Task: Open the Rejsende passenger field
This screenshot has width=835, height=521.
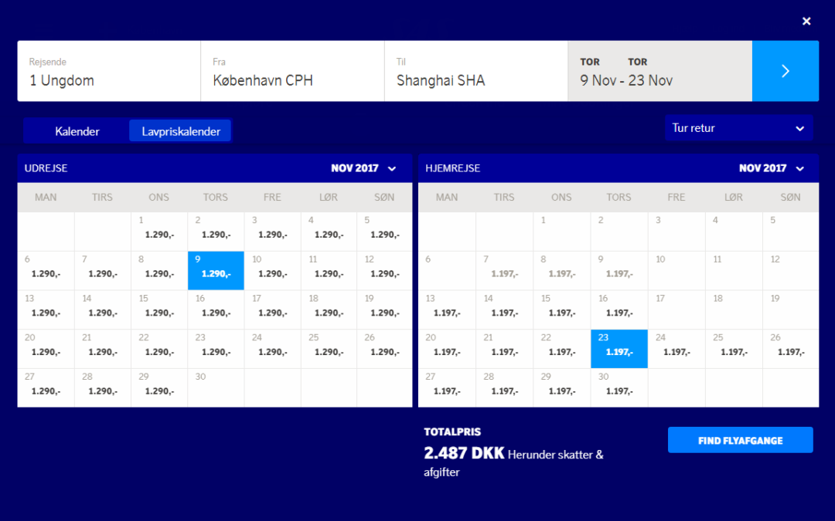Action: click(109, 71)
